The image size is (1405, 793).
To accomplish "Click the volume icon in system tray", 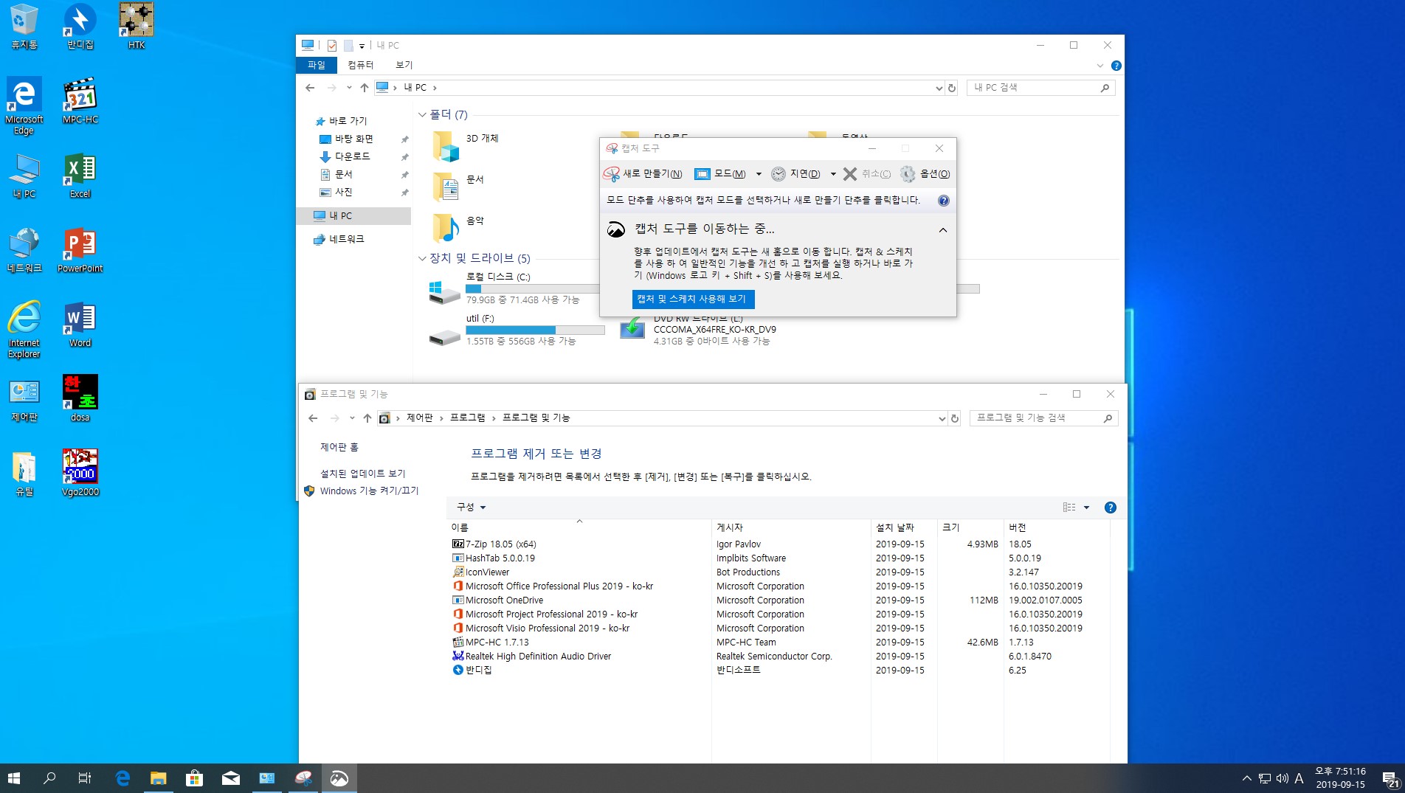I will tap(1282, 778).
